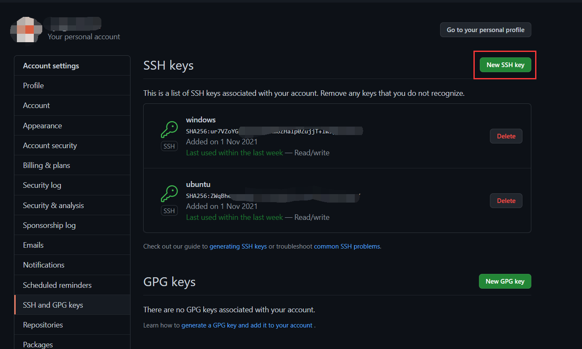Click the SSH badge under the windows key

click(169, 146)
